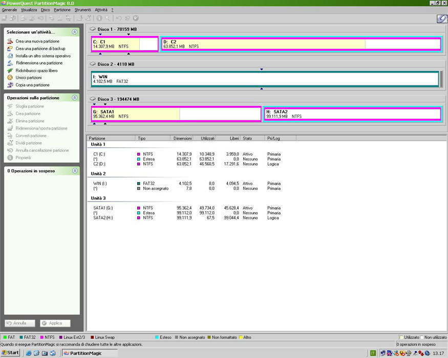The height and width of the screenshot is (358, 448).
Task: Click the Utilizzato legend swatch
Action: (x=401, y=337)
